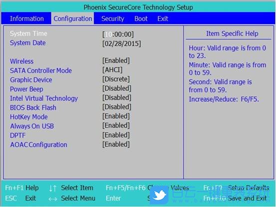This screenshot has width=276, height=207.
Task: Open the HotKey Mode Enabled options
Action: tap(116, 116)
